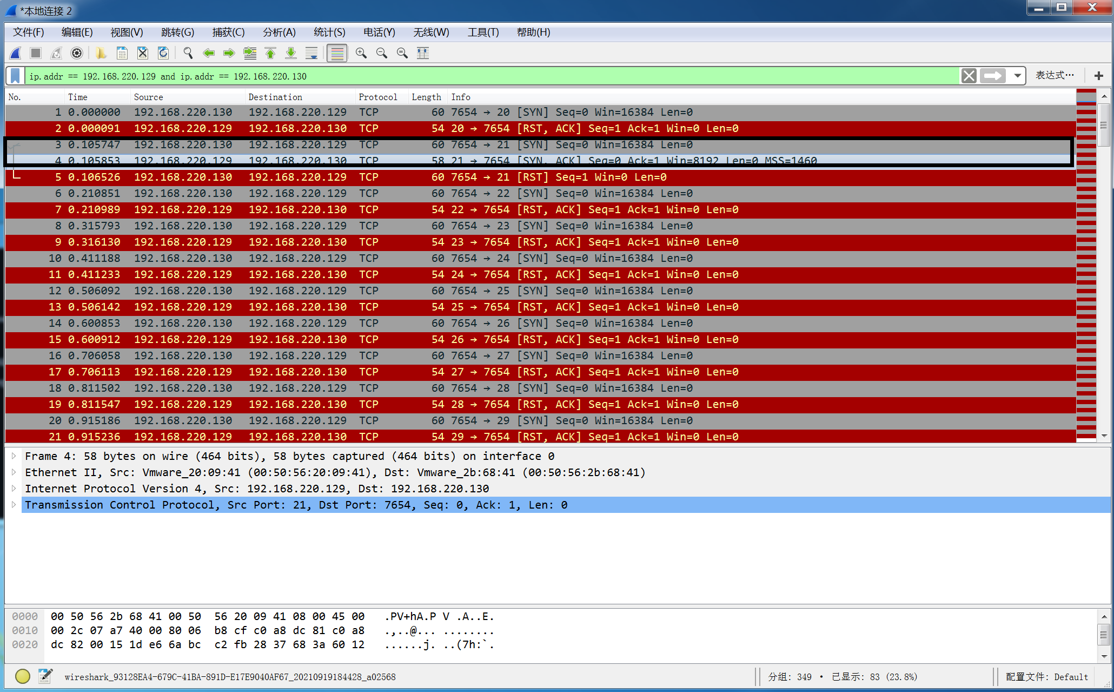The height and width of the screenshot is (692, 1114).
Task: Click the display filter input field
Action: 492,76
